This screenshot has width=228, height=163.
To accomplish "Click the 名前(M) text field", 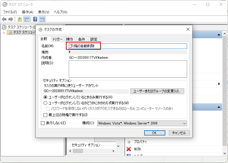I will pyautogui.click(x=128, y=46).
